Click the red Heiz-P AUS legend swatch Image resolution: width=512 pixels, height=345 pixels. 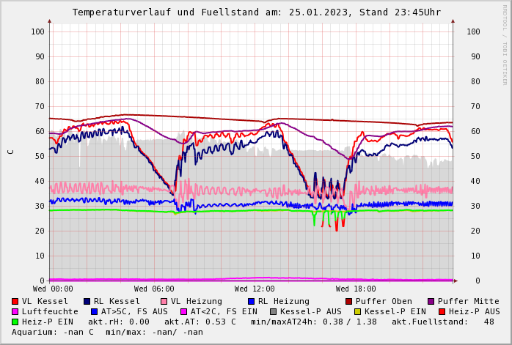(442, 312)
